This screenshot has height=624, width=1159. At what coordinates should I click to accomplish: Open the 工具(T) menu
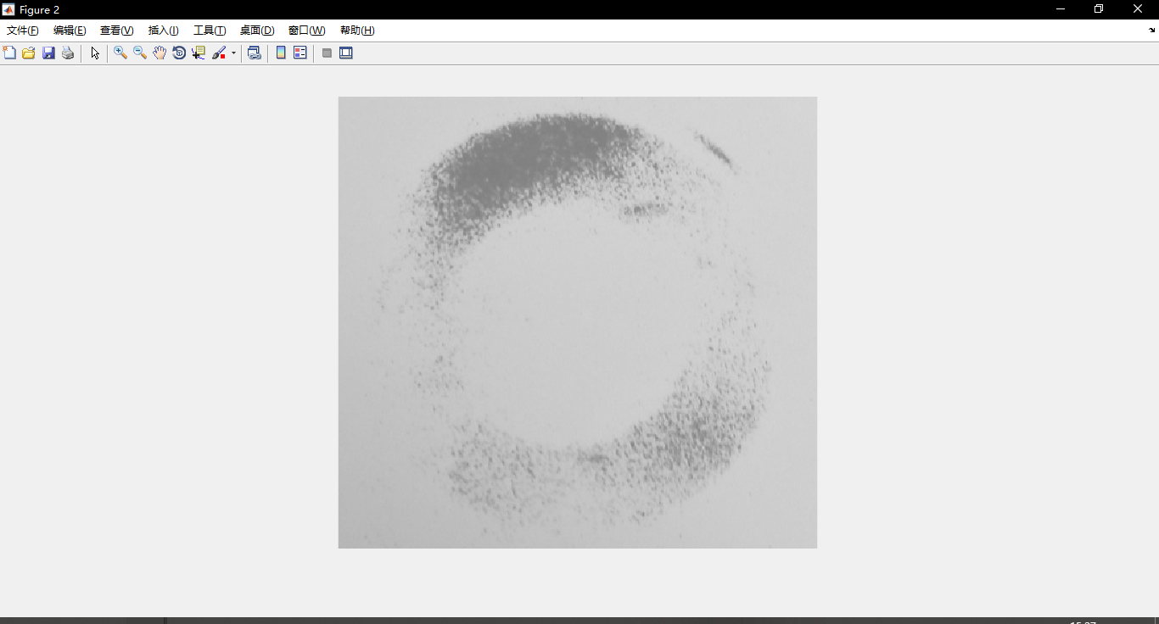(x=210, y=31)
